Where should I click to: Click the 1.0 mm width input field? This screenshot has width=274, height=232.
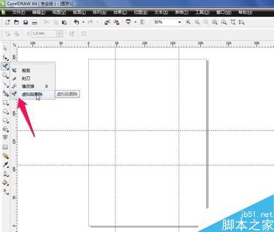coord(43,33)
